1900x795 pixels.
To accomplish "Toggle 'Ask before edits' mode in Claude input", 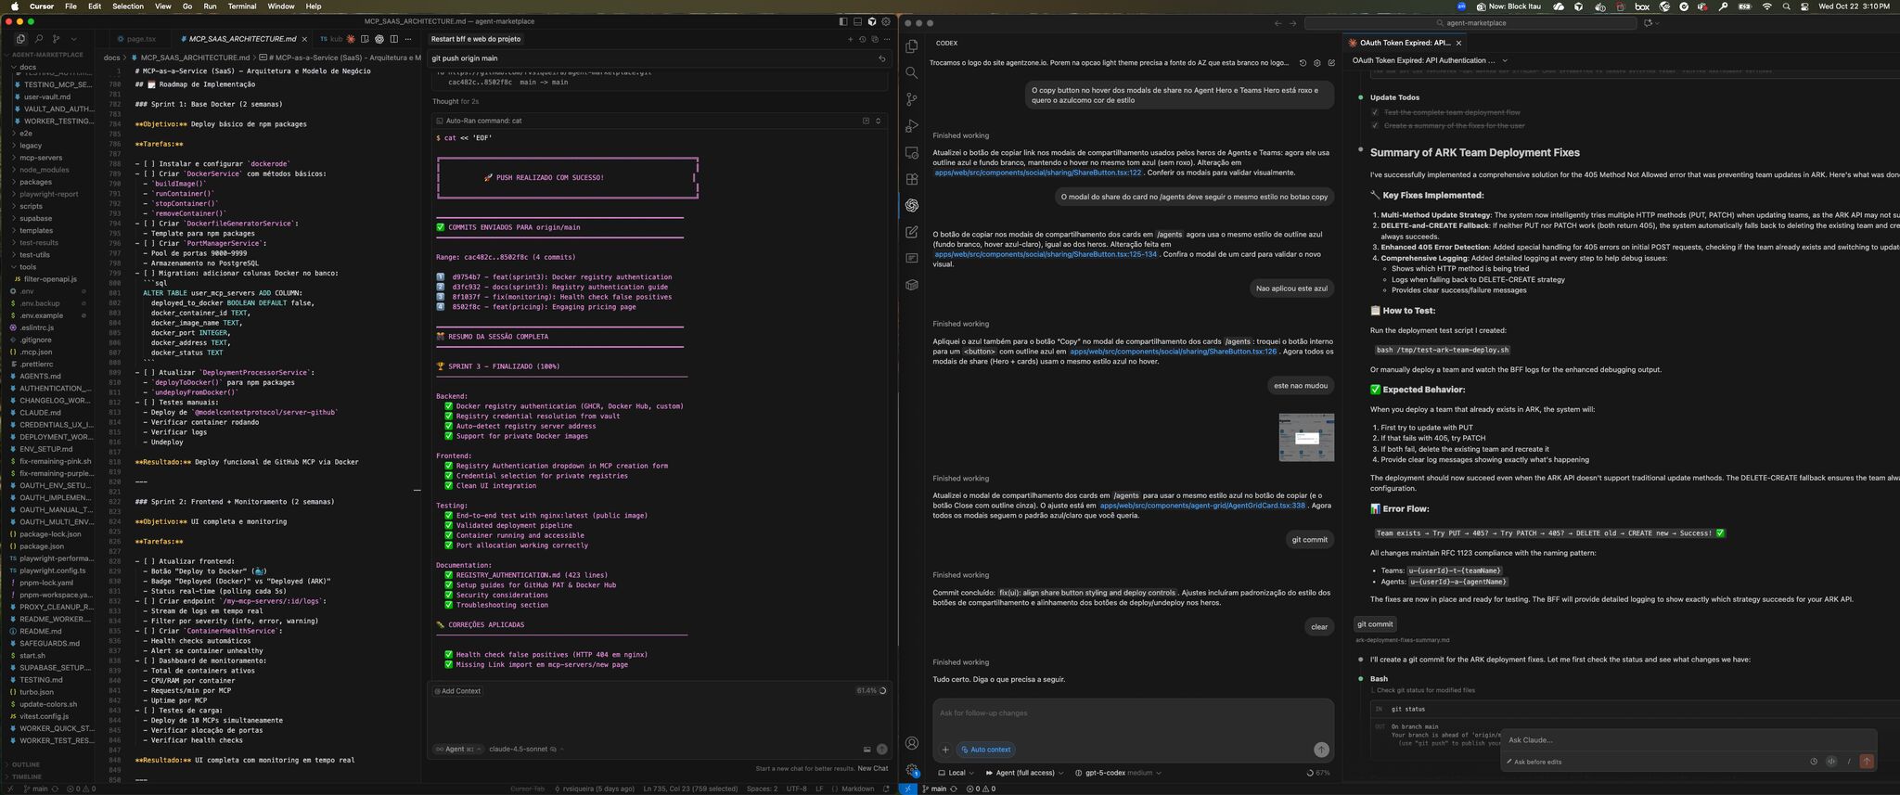I will (x=1537, y=762).
